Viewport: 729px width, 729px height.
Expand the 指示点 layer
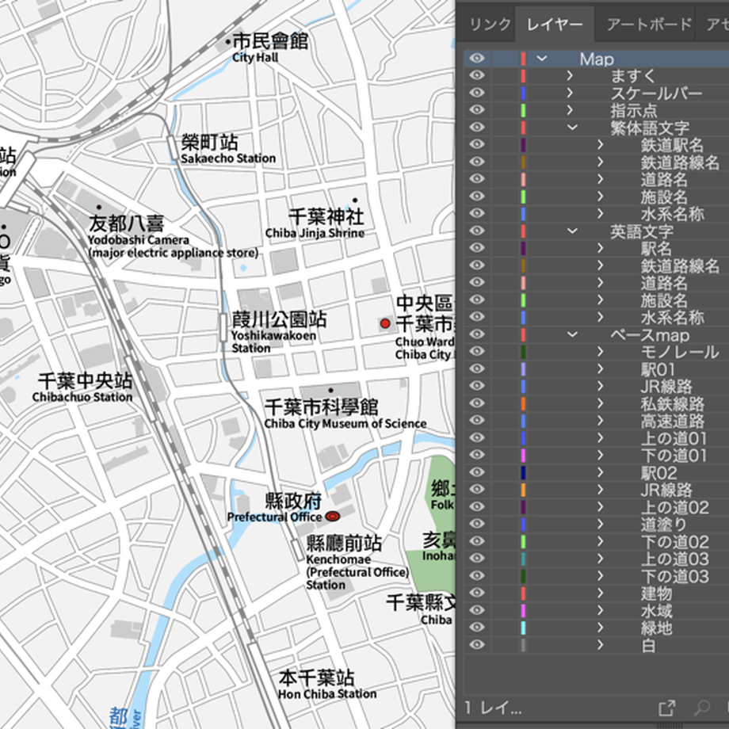coord(570,109)
